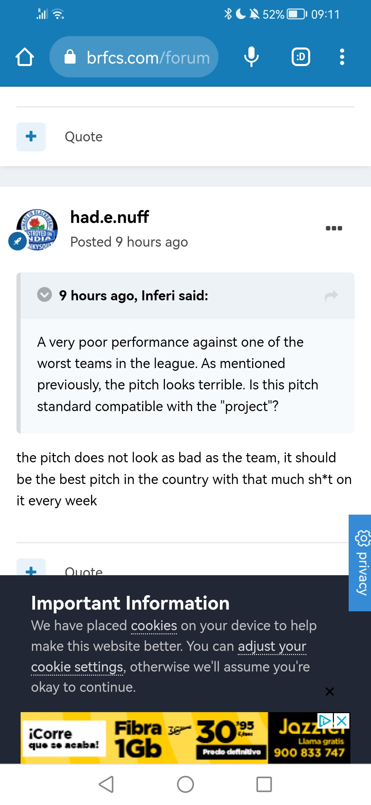The width and height of the screenshot is (371, 805).
Task: Tap the AdChoices icon on ad
Action: coord(325,721)
